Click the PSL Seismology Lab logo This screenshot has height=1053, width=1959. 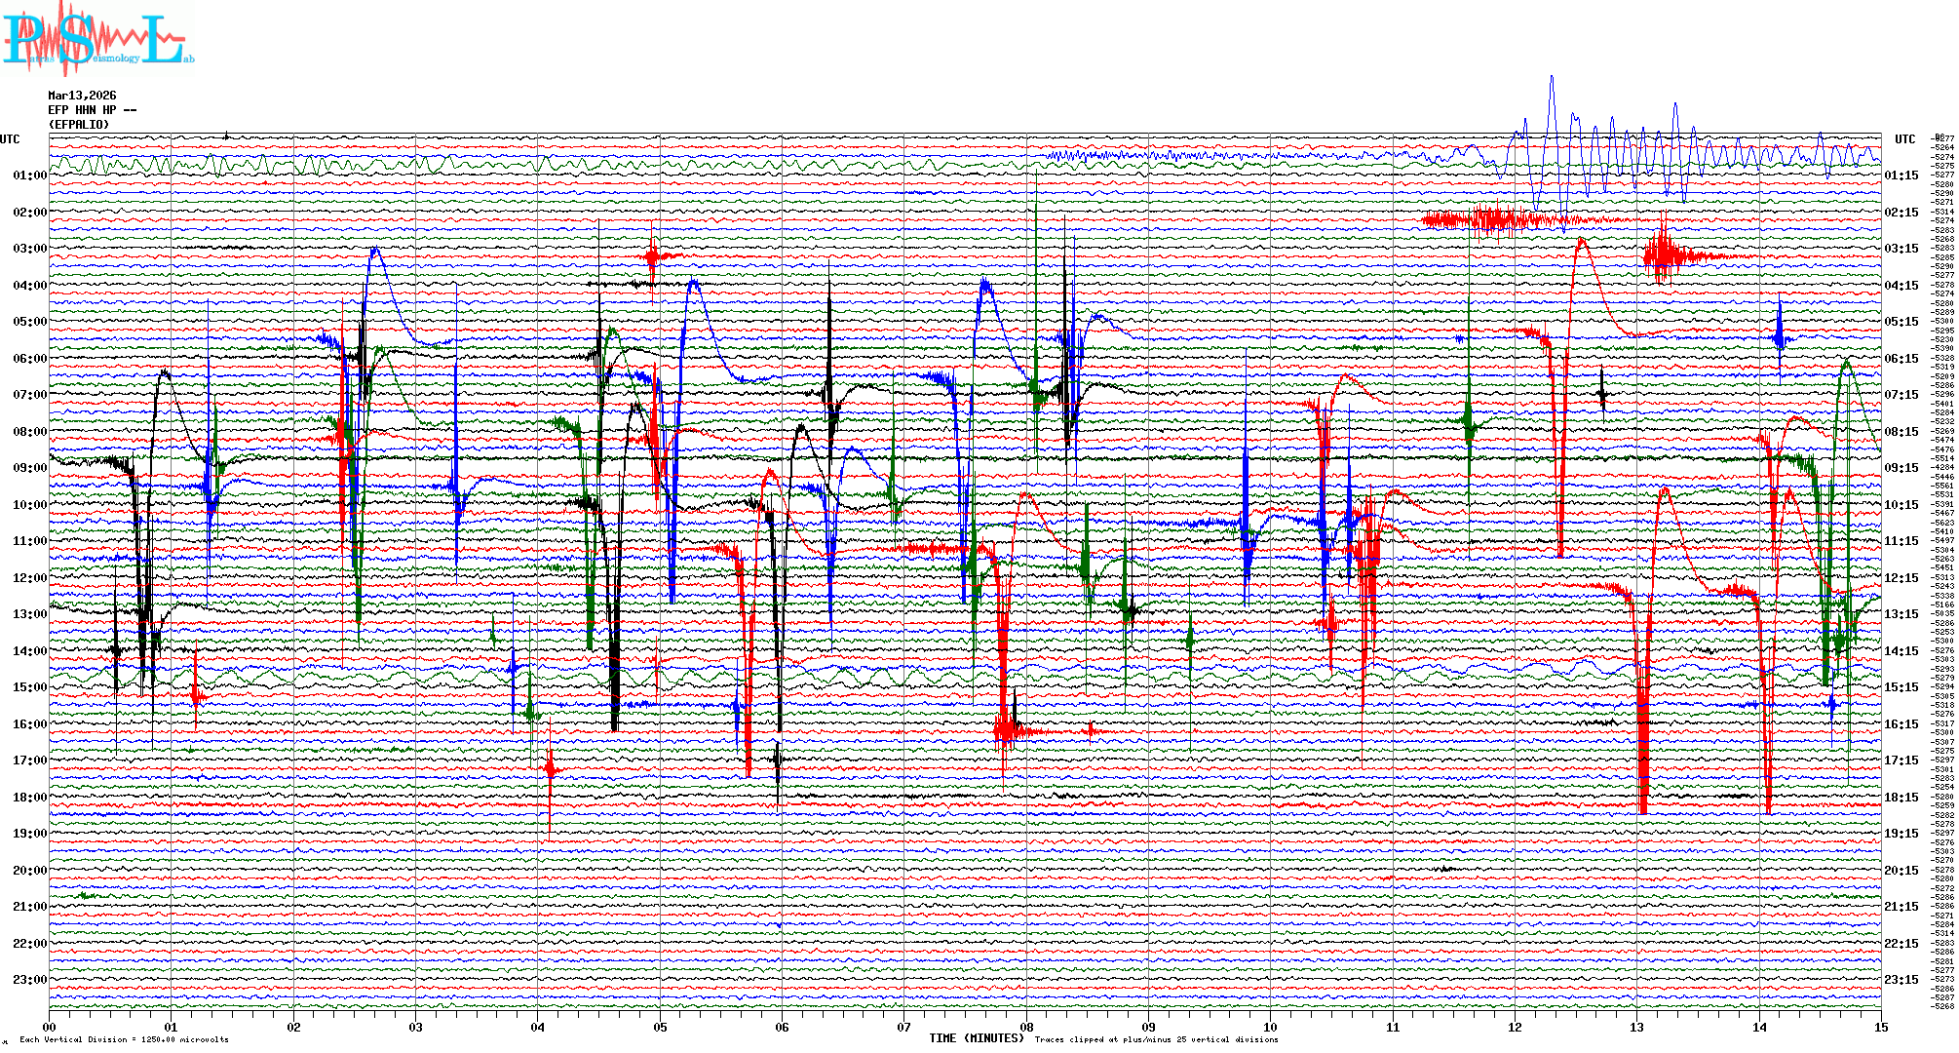click(97, 39)
